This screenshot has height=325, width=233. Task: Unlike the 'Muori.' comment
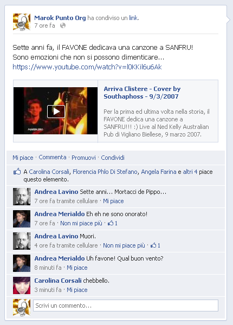(124, 245)
